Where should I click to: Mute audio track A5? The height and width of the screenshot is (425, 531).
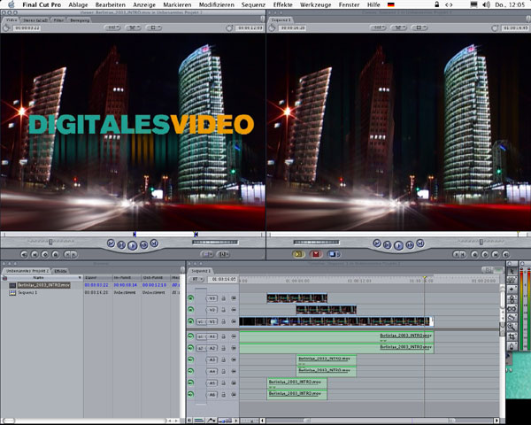(190, 382)
